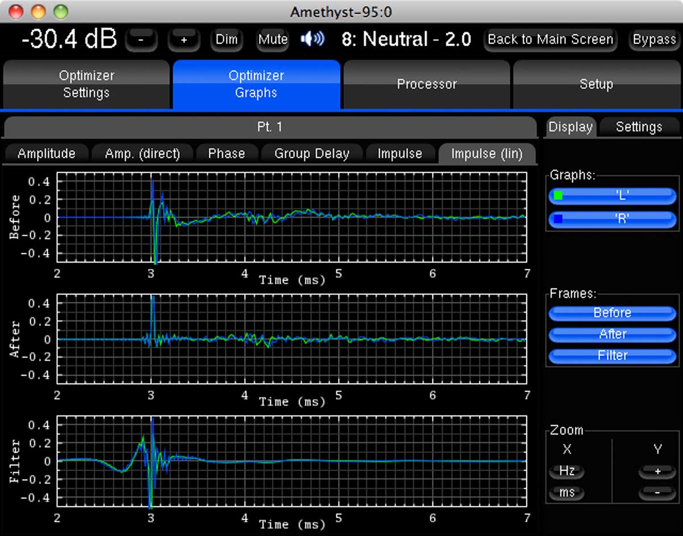Decrease volume with the minus button
This screenshot has width=683, height=536.
141,40
